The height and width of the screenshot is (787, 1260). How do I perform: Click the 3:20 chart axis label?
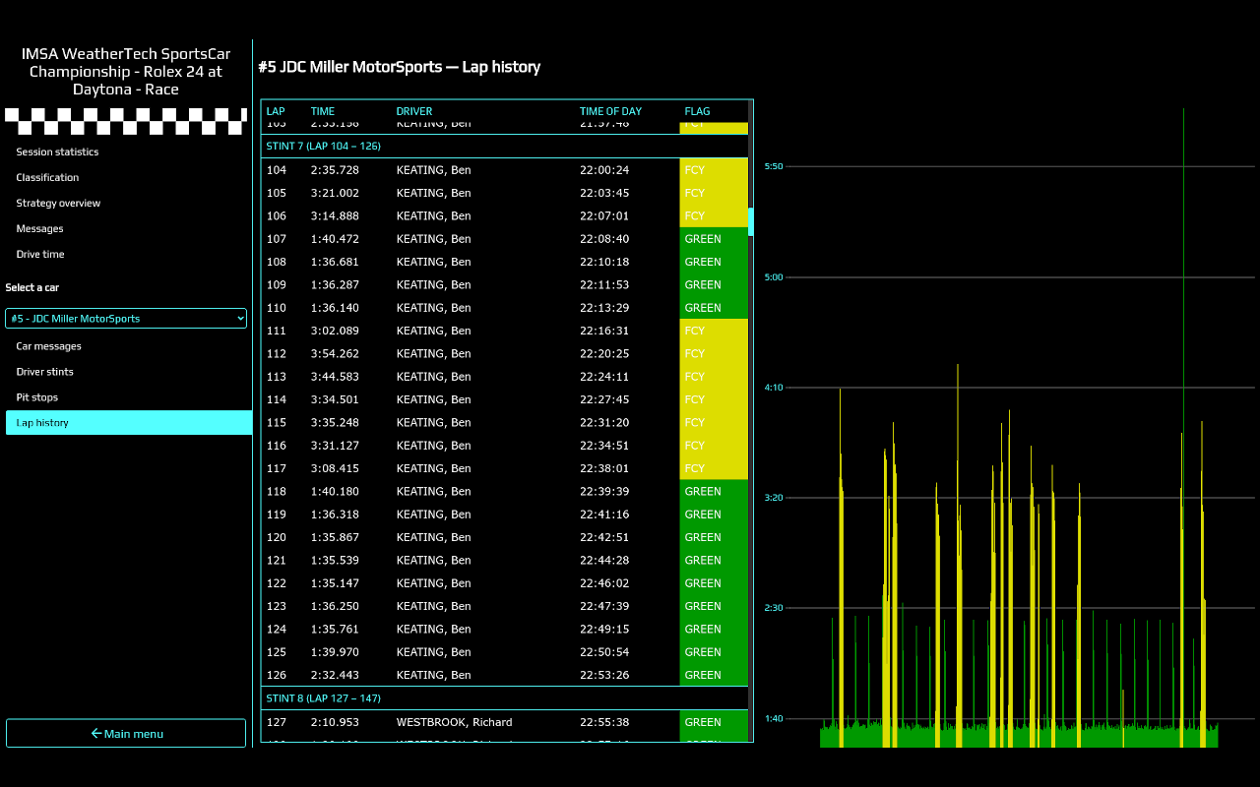click(x=774, y=498)
